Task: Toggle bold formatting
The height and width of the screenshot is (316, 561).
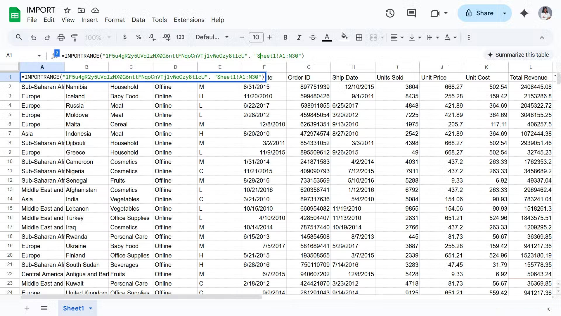Action: pos(285,37)
